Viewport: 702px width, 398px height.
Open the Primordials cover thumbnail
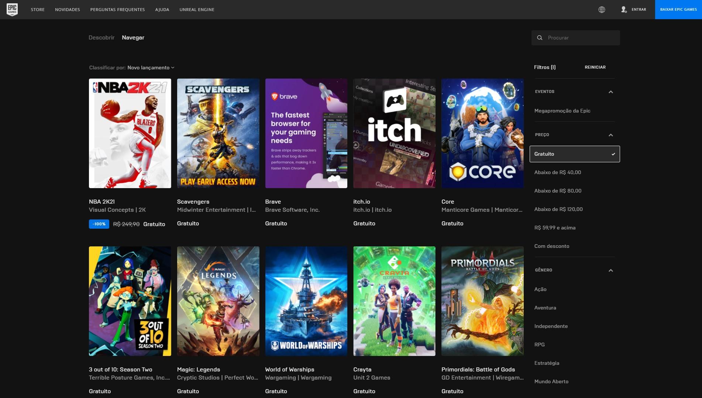(482, 301)
